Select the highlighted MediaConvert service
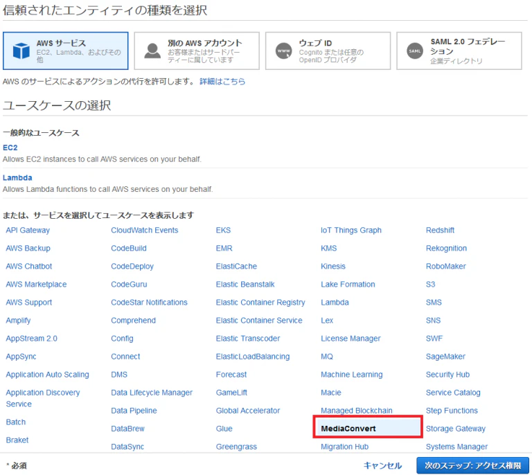The image size is (532, 475). click(x=368, y=427)
